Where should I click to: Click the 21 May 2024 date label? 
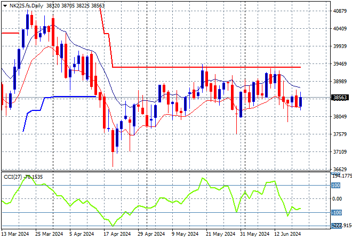tap(220, 234)
